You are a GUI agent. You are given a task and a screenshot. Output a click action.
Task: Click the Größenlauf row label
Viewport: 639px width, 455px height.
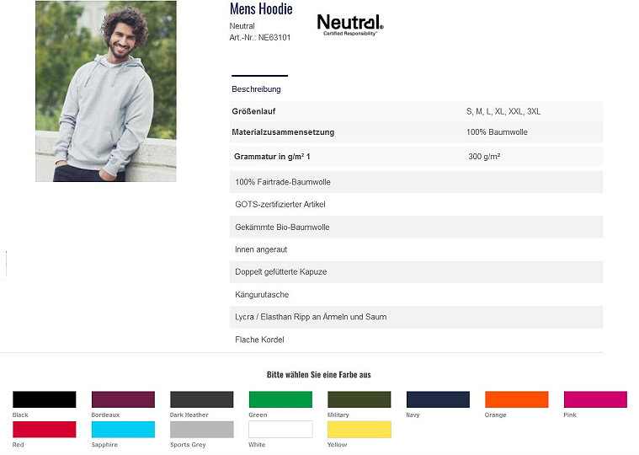pos(253,111)
